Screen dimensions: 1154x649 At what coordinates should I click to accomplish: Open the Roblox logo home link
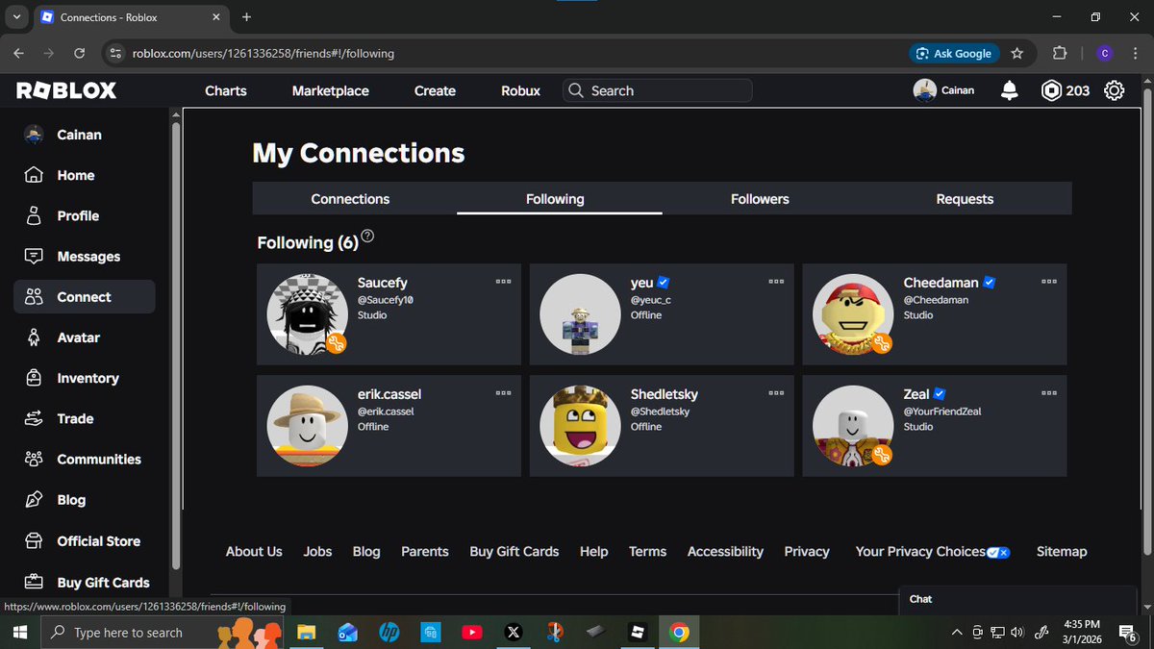point(66,90)
